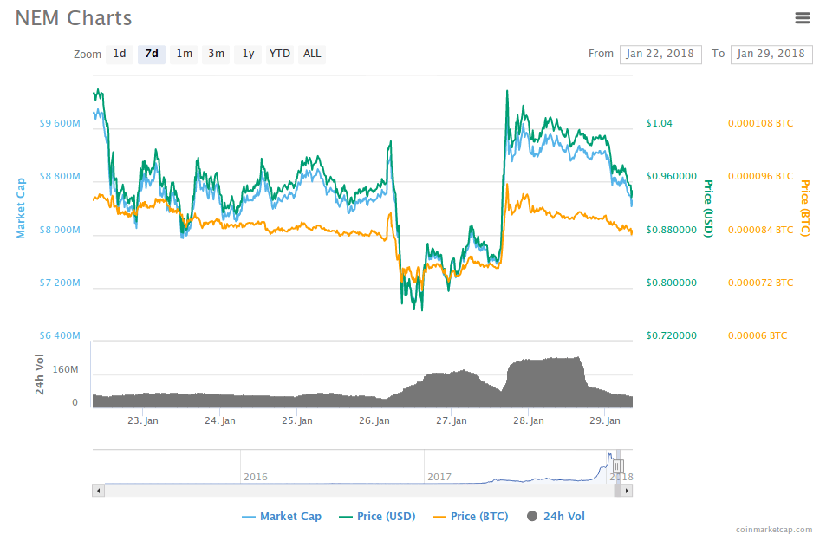The height and width of the screenshot is (534, 826).
Task: Click the left scrollbar arrow icon
Action: click(98, 490)
